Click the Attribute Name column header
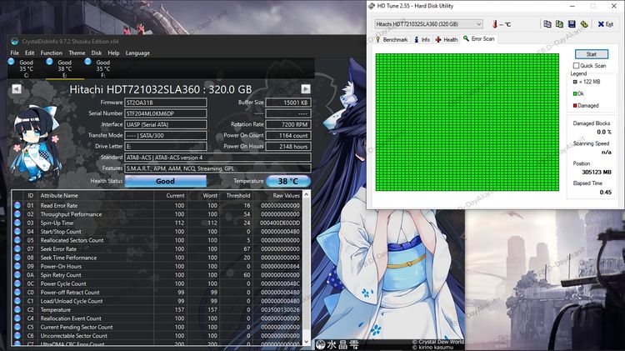The image size is (625, 351). [59, 195]
